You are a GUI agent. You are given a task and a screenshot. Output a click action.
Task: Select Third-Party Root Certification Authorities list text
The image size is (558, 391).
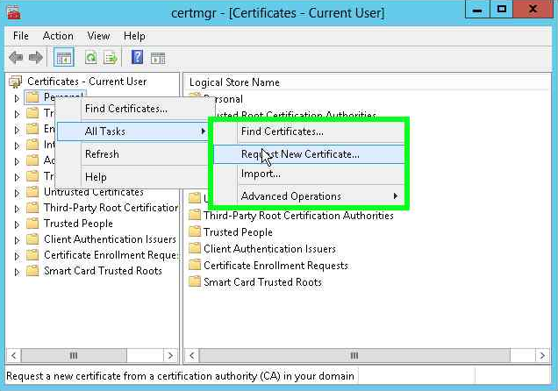(x=298, y=216)
